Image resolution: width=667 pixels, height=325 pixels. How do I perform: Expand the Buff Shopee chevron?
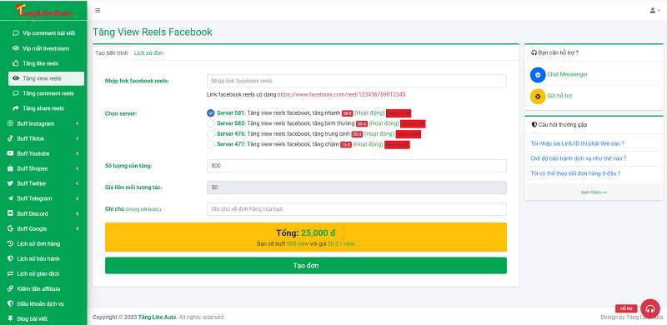(x=78, y=168)
